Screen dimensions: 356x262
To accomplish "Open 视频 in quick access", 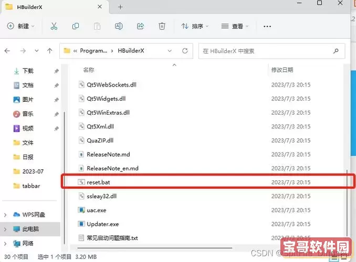I will click(28, 128).
